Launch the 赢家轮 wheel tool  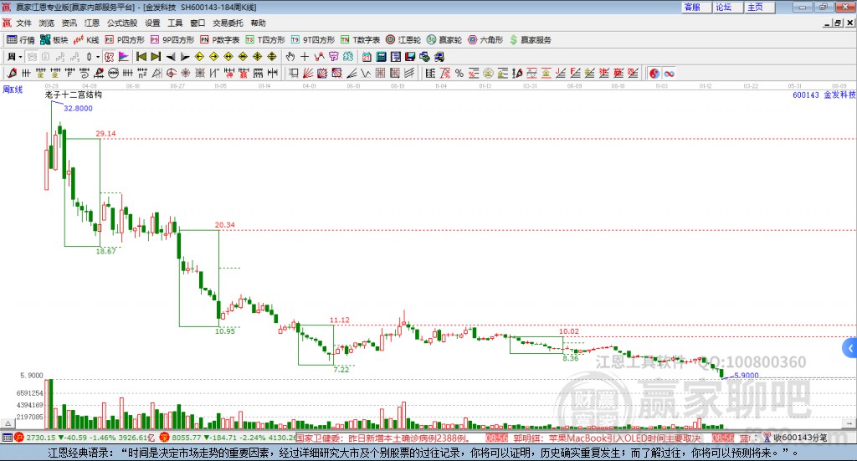click(x=444, y=40)
